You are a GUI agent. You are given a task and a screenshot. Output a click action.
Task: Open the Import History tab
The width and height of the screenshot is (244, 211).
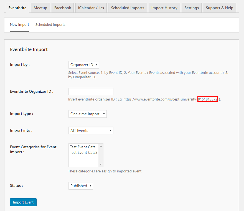coord(164,8)
